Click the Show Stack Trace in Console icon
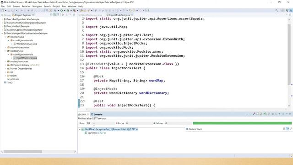Screen dimensions: 293x165 [284, 129]
